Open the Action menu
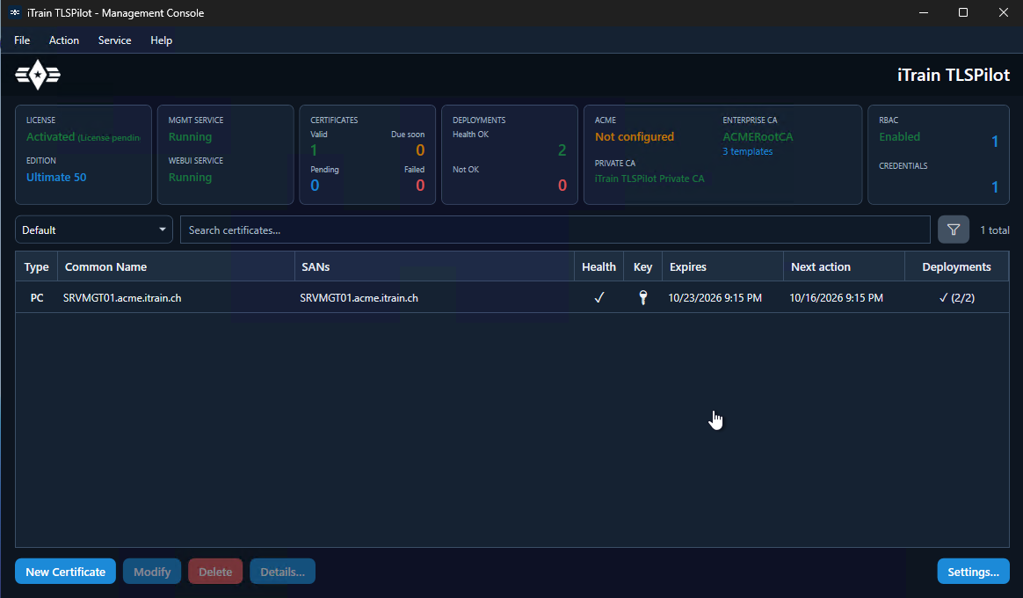 pyautogui.click(x=64, y=40)
